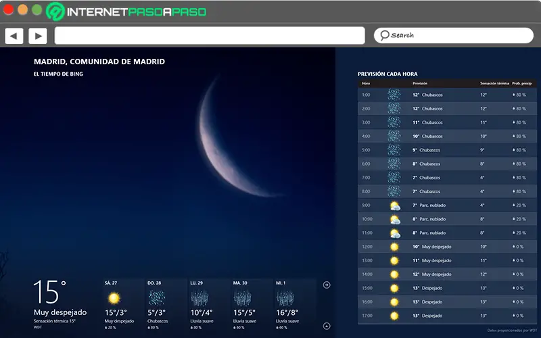This screenshot has height=338, width=541.
Task: Click the 4° thermal sensation at 7:00
Action: point(482,178)
